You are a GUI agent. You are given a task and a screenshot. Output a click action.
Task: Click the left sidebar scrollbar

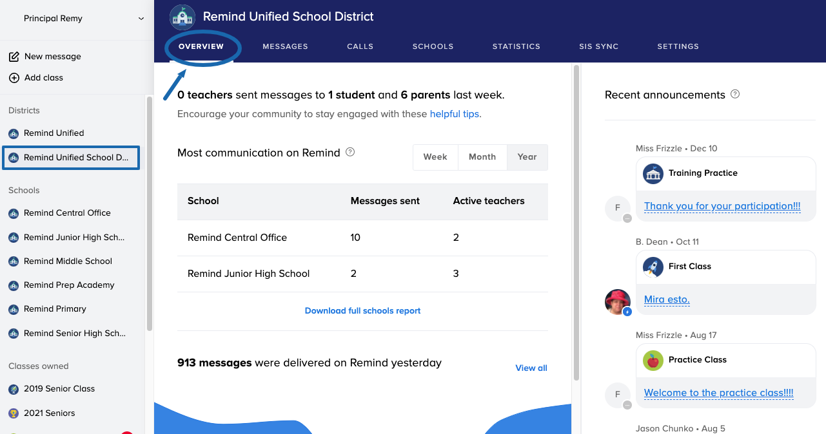150,212
